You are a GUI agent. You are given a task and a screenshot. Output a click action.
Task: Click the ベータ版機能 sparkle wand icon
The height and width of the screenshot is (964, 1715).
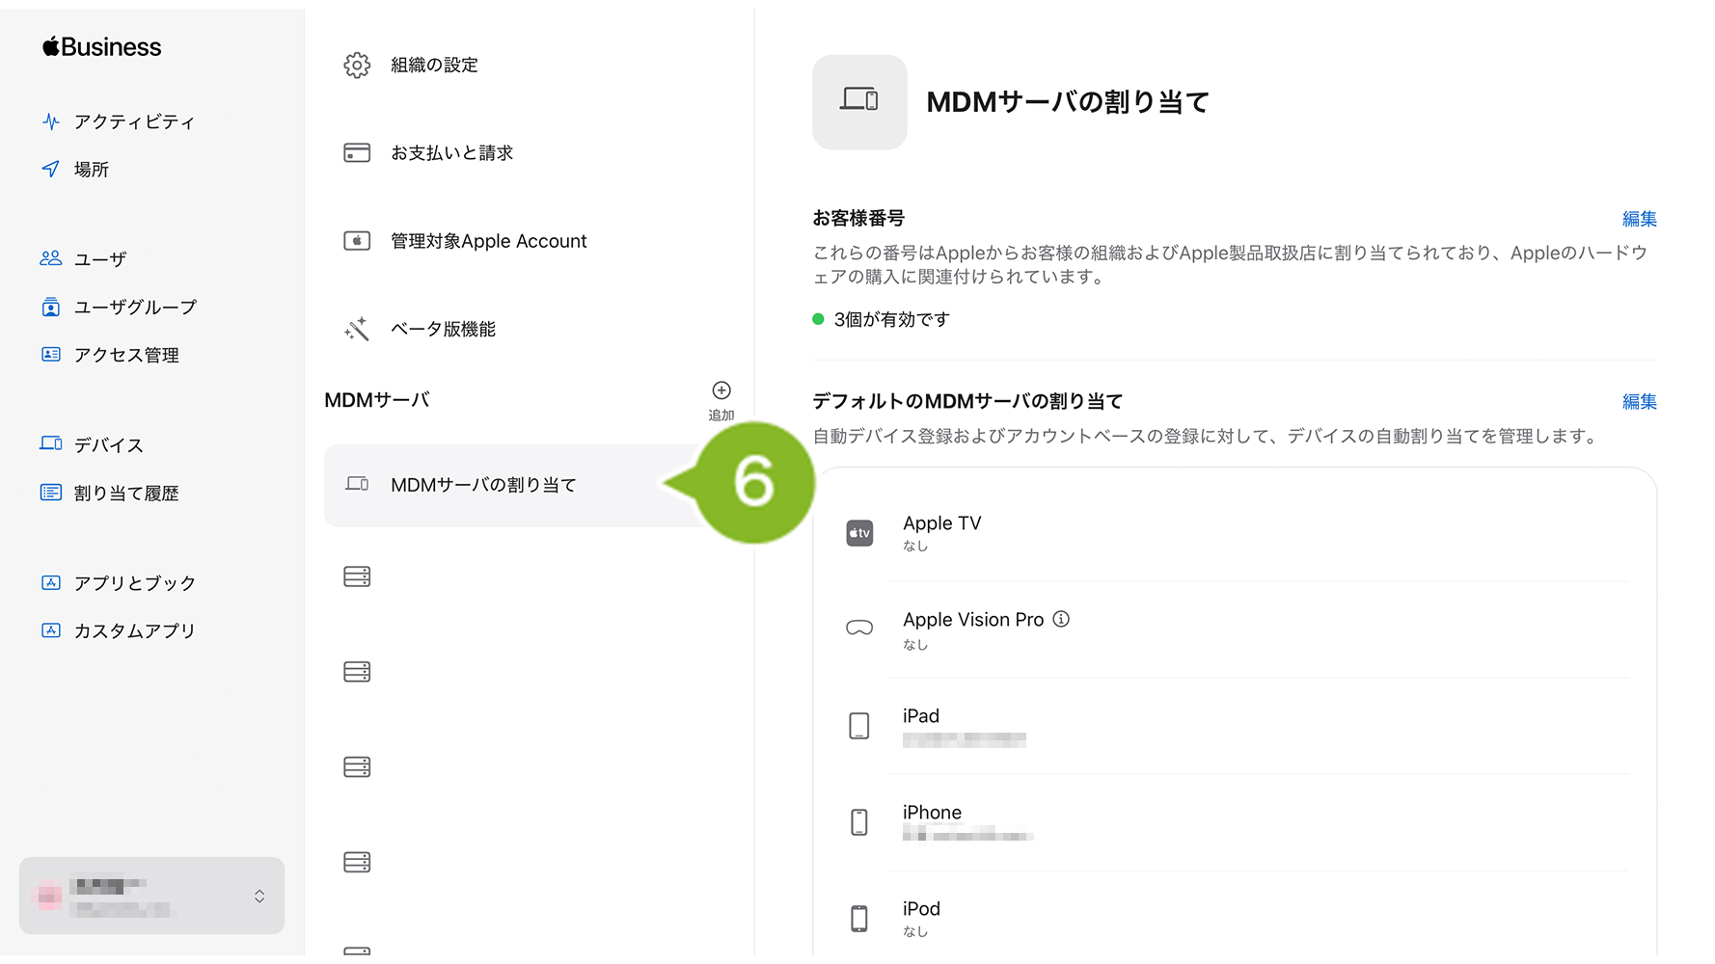point(357,329)
